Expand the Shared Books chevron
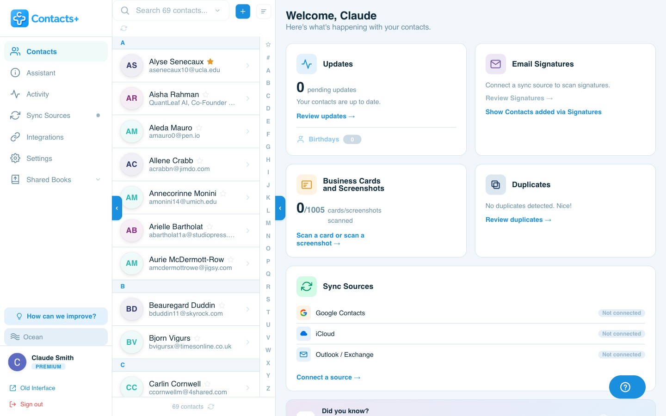Viewport: 666px width, 416px height. (98, 180)
